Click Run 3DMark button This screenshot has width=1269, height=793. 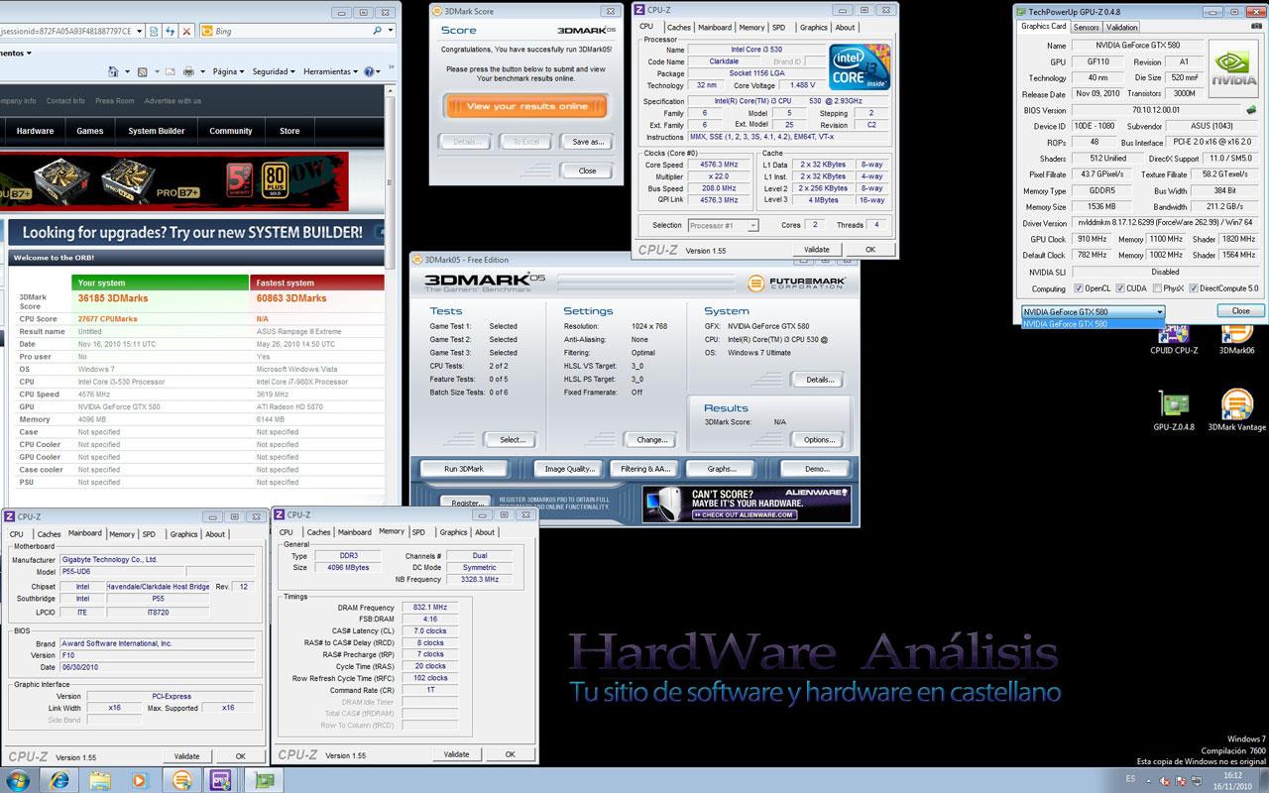464,469
